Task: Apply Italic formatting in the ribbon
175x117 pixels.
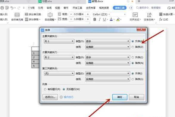Action: click(x=100, y=19)
